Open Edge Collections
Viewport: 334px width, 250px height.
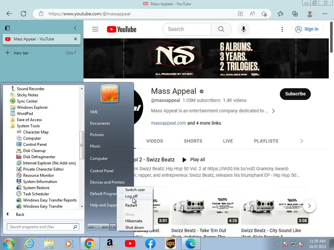295,14
